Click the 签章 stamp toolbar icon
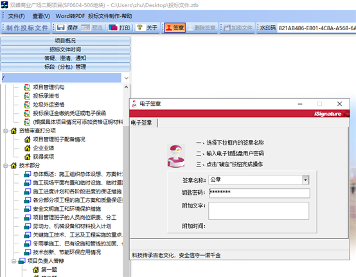Screen dimensions: 356x277 tap(169, 28)
